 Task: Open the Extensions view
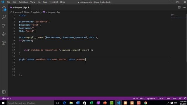4,43
